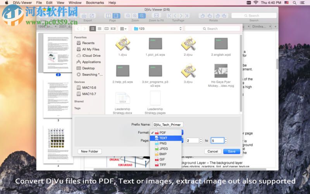Go to the last page toolbar icon

pyautogui.click(x=187, y=16)
